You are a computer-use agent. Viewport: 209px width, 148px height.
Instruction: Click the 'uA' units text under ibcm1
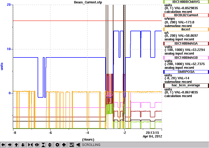pos(166,33)
